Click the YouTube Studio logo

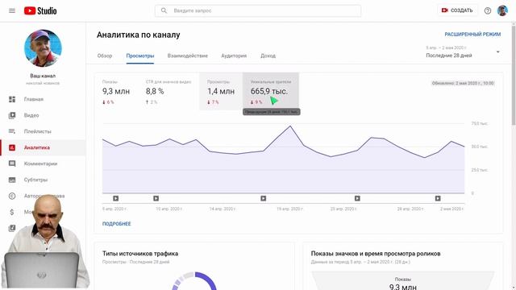40,10
